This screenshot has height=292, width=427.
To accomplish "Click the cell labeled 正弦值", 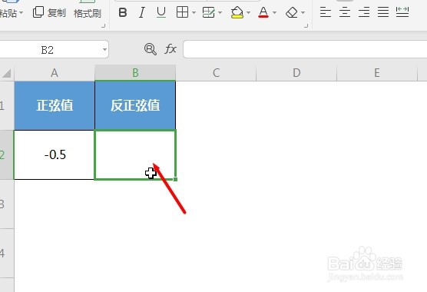I will (55, 105).
